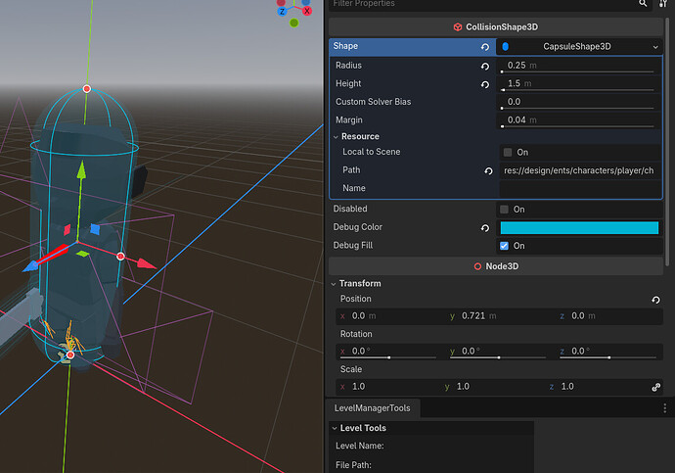Click the Filter Properties search field
675x473 pixels.
pyautogui.click(x=491, y=4)
